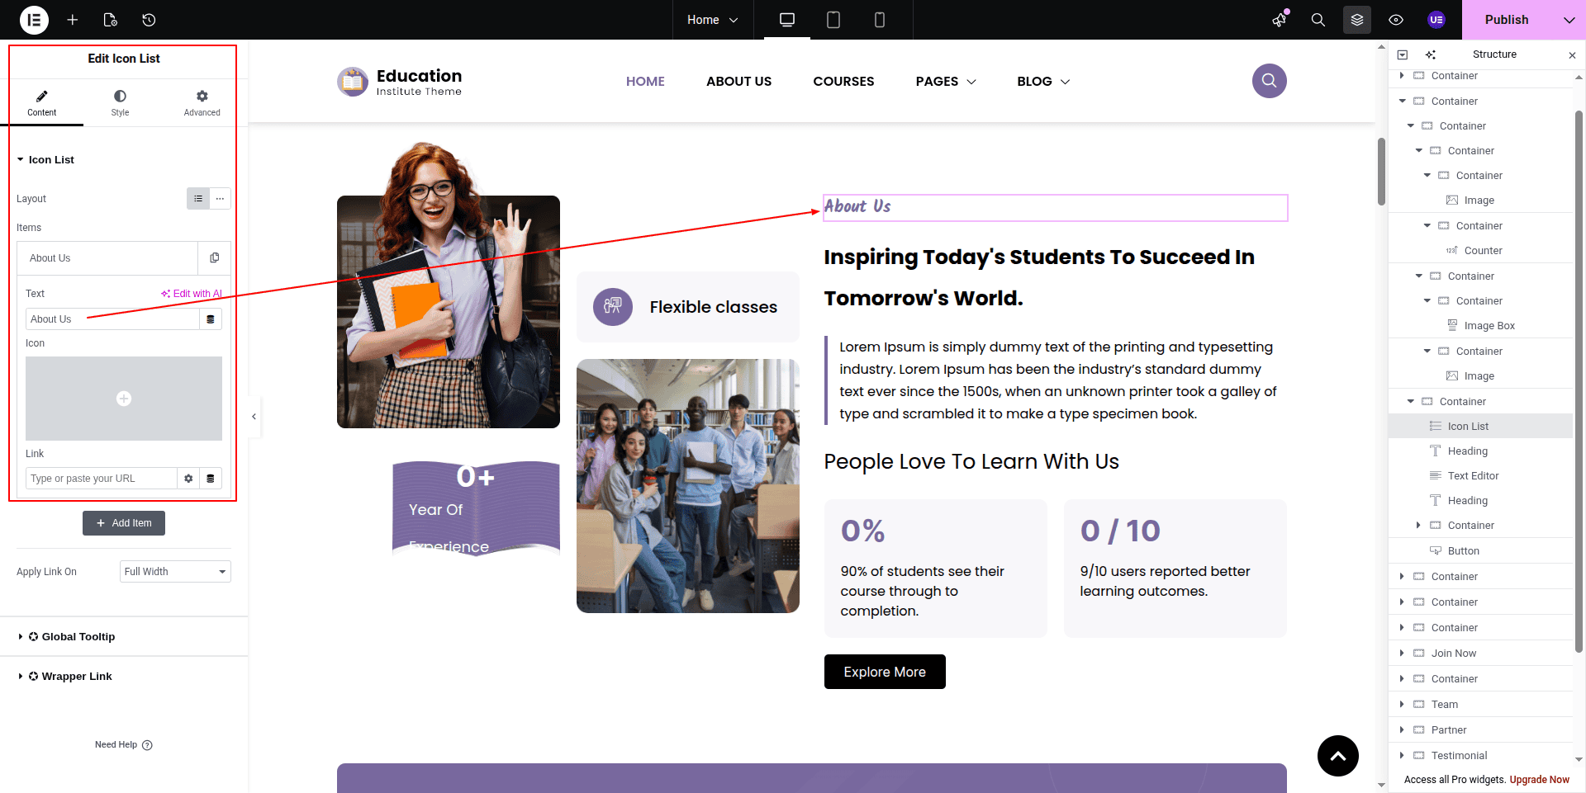Viewport: 1586px width, 793px height.
Task: Toggle the Structure layers panel button
Action: (1357, 20)
